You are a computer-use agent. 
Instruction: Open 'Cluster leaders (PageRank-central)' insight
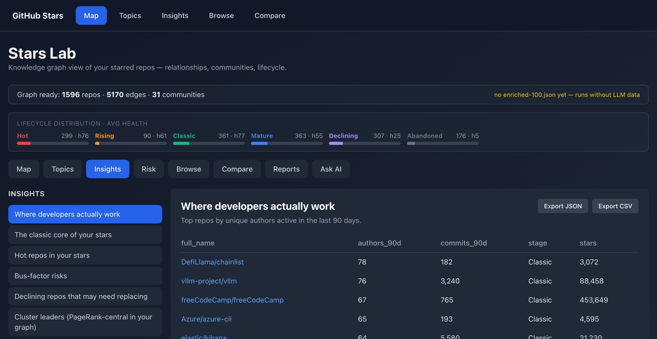coord(85,322)
